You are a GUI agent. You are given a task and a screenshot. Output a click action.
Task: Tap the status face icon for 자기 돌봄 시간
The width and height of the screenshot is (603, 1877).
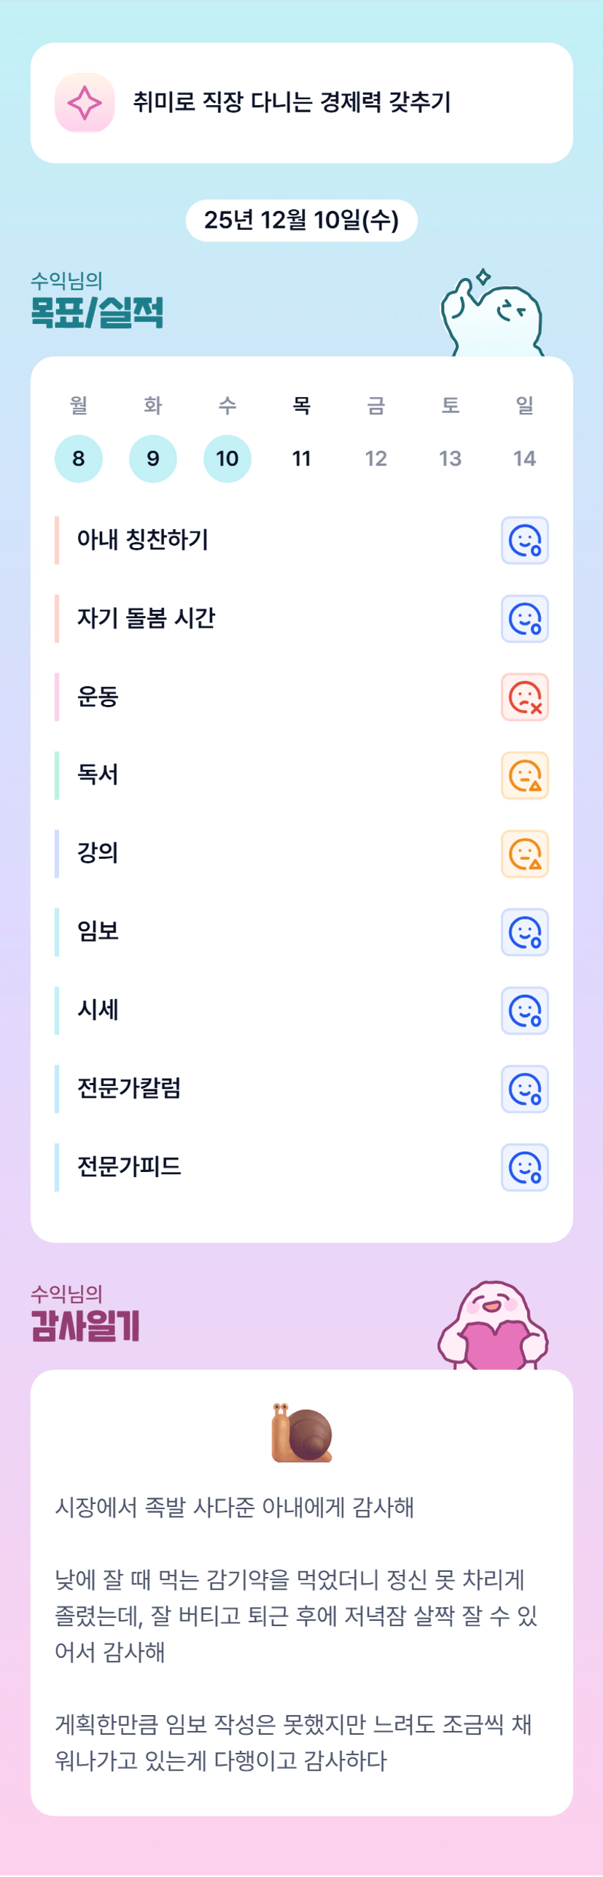[x=524, y=619]
